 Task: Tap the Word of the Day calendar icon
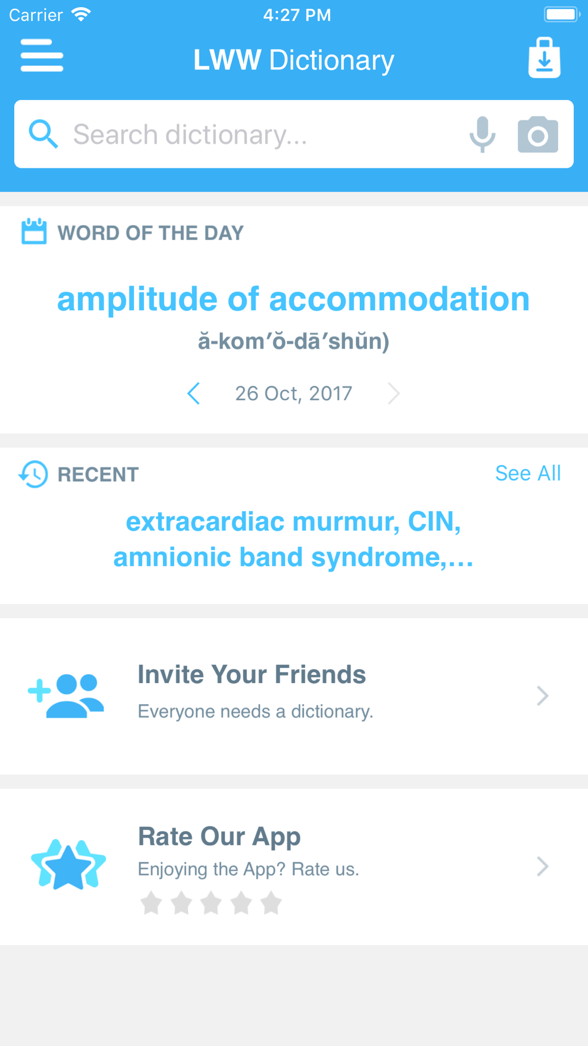(34, 231)
